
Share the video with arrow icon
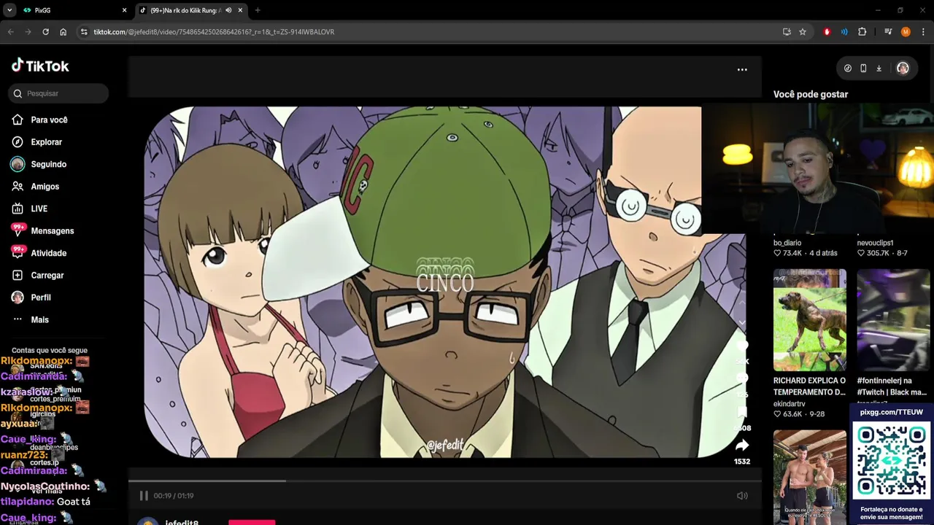[x=742, y=446]
